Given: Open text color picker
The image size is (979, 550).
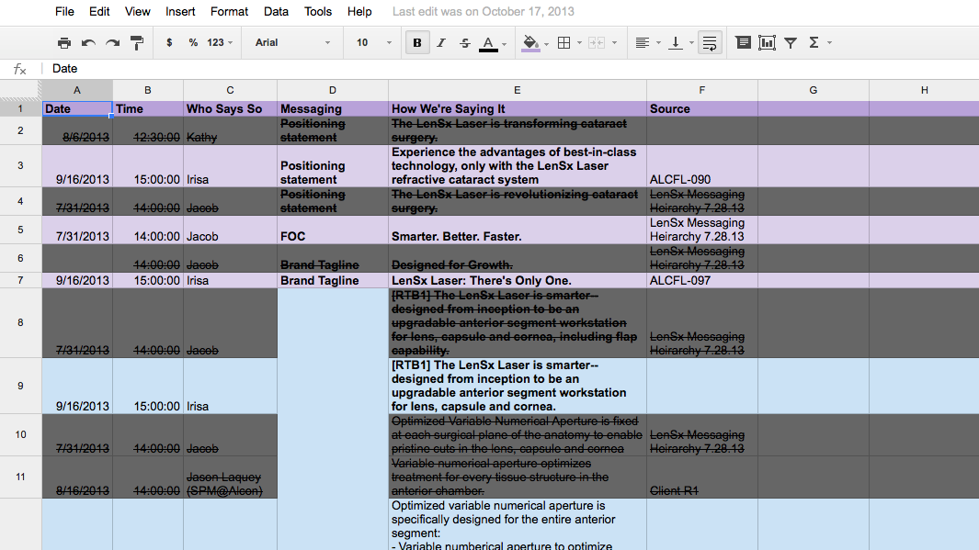Looking at the screenshot, I should pyautogui.click(x=488, y=43).
